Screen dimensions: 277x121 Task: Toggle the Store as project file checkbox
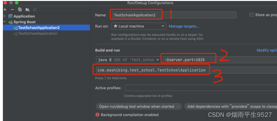(251, 15)
